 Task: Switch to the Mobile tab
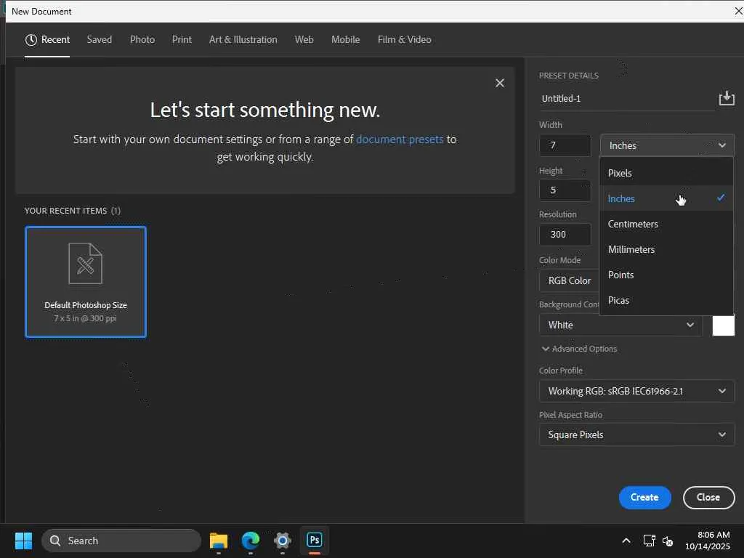(x=345, y=40)
